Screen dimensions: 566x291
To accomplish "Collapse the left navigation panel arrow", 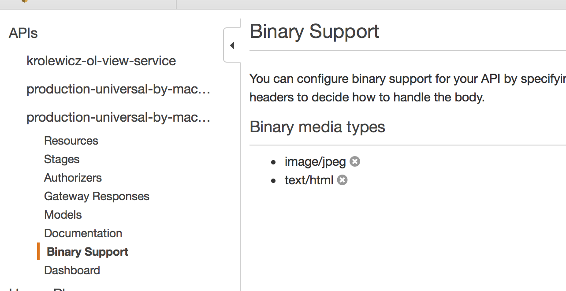I will coord(232,45).
